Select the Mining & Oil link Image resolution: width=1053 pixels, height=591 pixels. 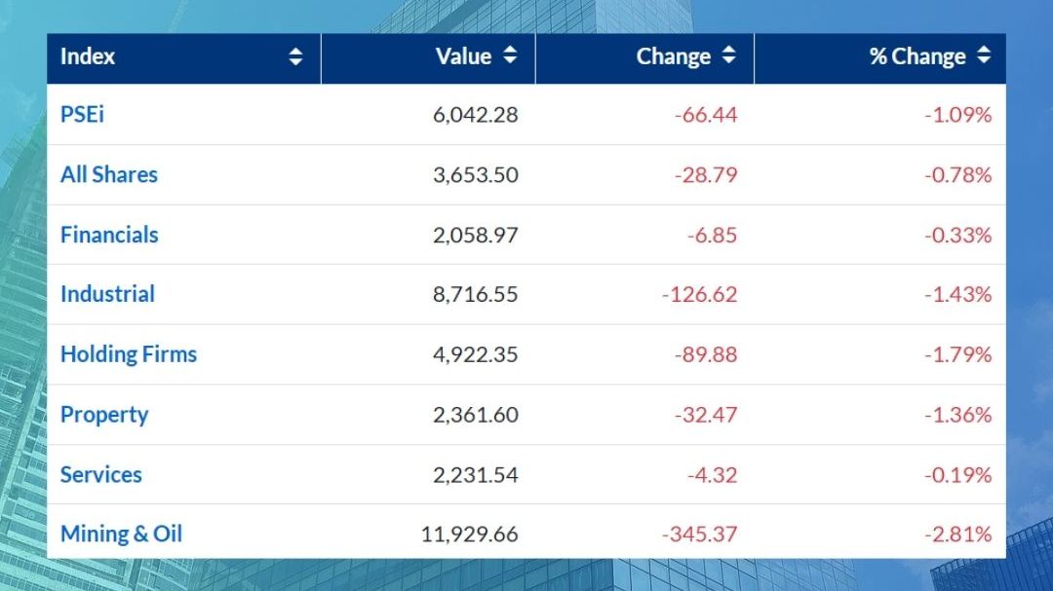pos(121,535)
